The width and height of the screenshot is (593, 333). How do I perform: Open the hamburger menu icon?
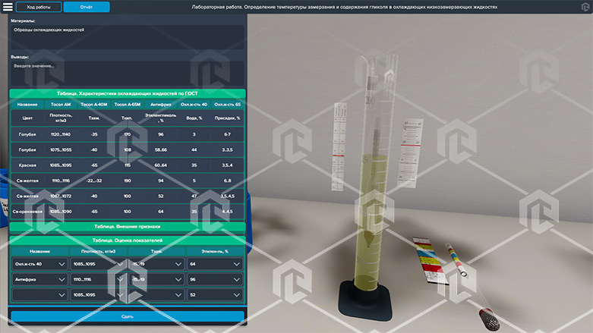pyautogui.click(x=8, y=7)
